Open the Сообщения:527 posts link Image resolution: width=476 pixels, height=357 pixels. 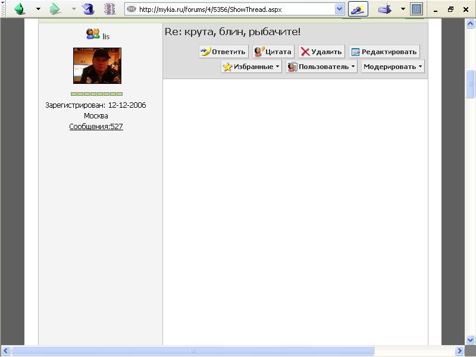[x=96, y=127]
